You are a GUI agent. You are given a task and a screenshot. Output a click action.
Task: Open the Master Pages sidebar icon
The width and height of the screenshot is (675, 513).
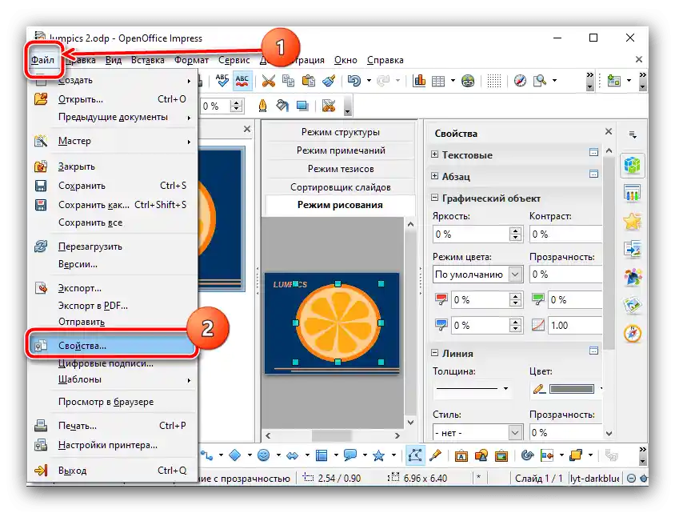633,193
